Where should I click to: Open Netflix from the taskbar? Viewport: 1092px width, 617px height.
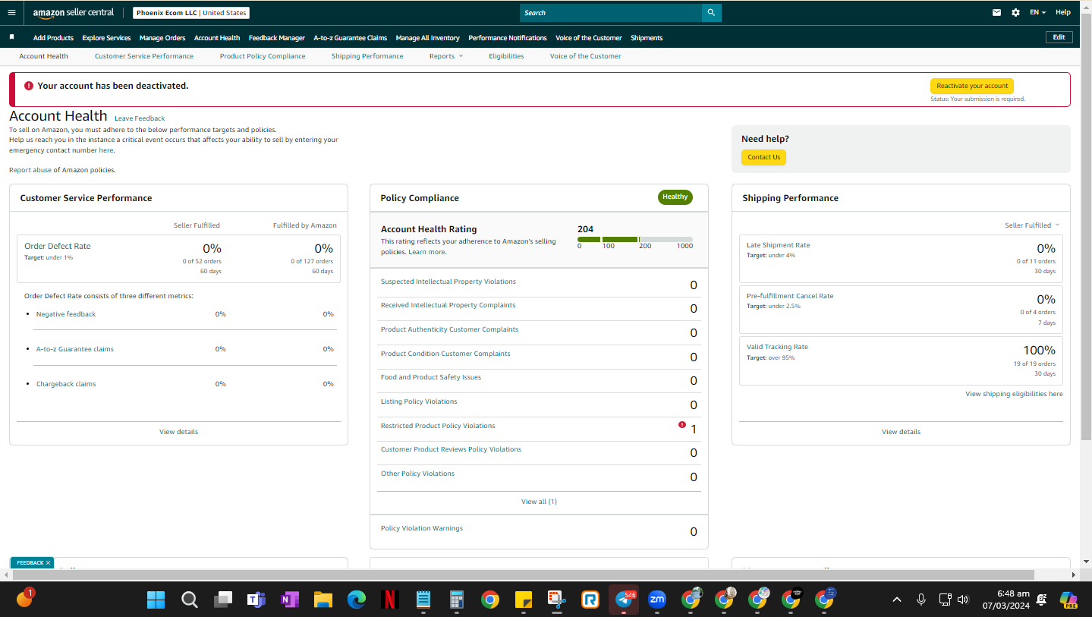click(390, 600)
